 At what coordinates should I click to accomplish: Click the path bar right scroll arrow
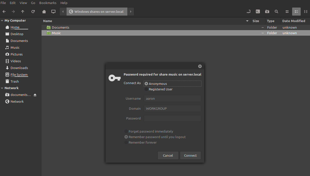130,12
